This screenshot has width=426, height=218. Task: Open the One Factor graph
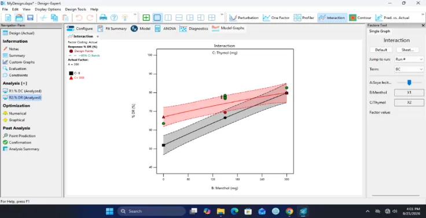pyautogui.click(x=276, y=18)
